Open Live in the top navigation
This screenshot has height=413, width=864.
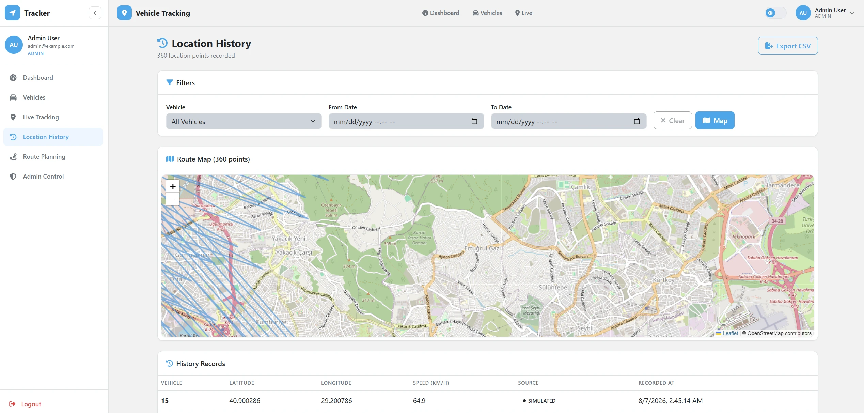coord(523,13)
